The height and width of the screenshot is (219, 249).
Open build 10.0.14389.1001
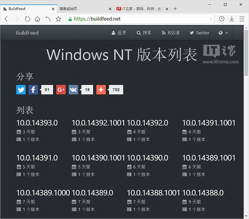(209, 158)
